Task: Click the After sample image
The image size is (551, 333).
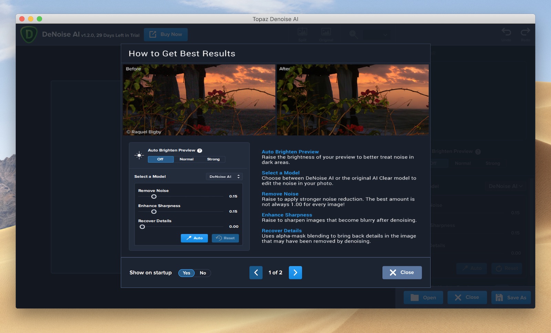Action: pos(353,100)
